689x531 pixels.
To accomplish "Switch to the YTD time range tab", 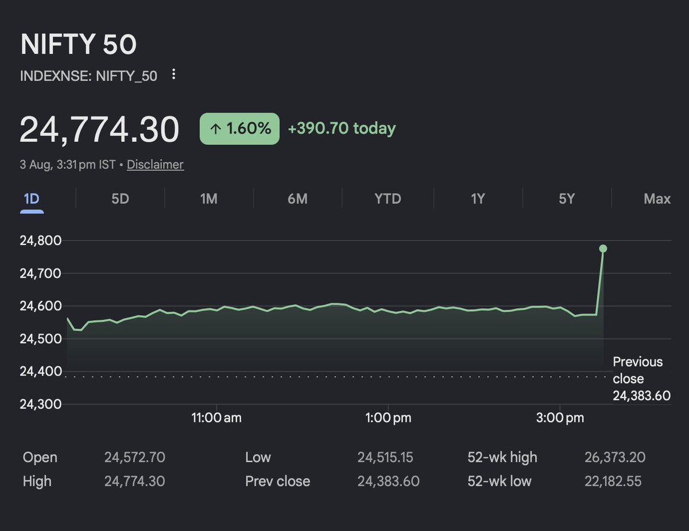I will coord(388,199).
